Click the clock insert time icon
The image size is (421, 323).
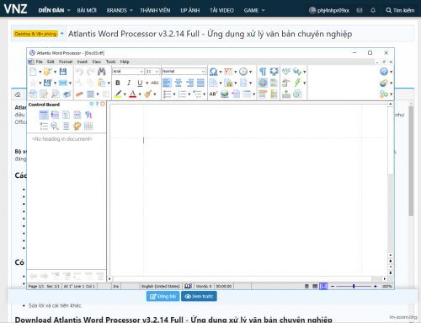click(243, 72)
